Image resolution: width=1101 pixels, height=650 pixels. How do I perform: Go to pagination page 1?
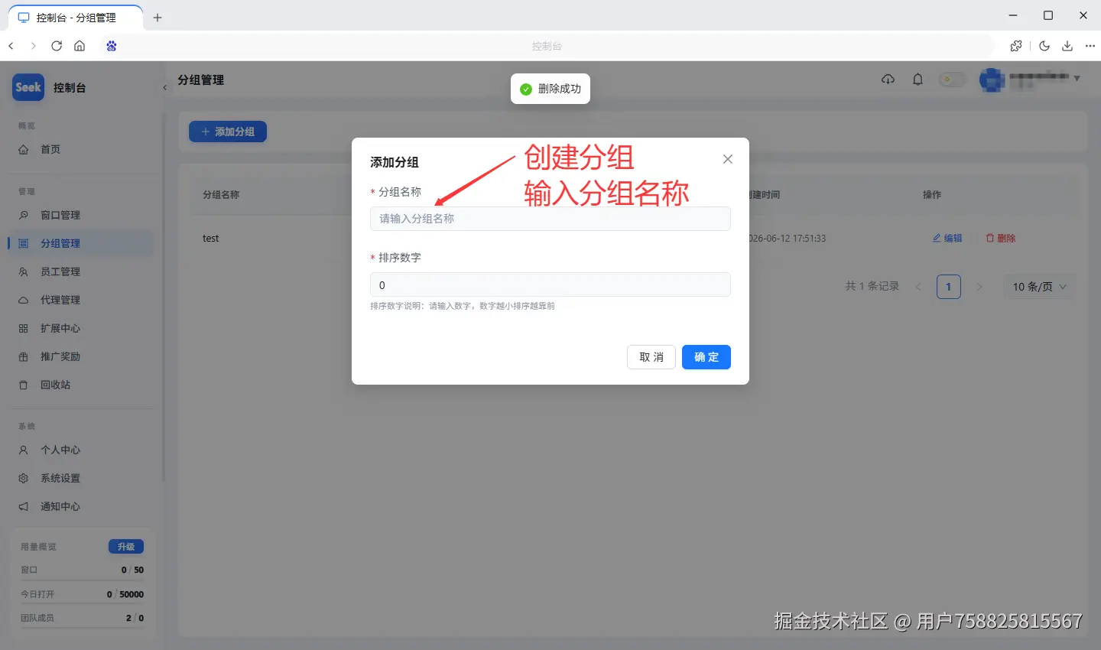point(949,287)
